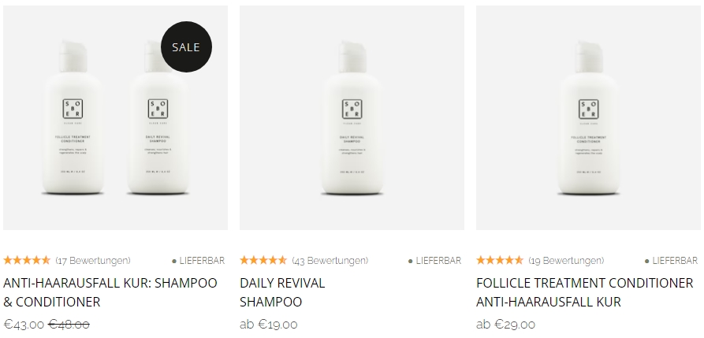Click the black SALE badge
The image size is (704, 338).
(x=186, y=46)
